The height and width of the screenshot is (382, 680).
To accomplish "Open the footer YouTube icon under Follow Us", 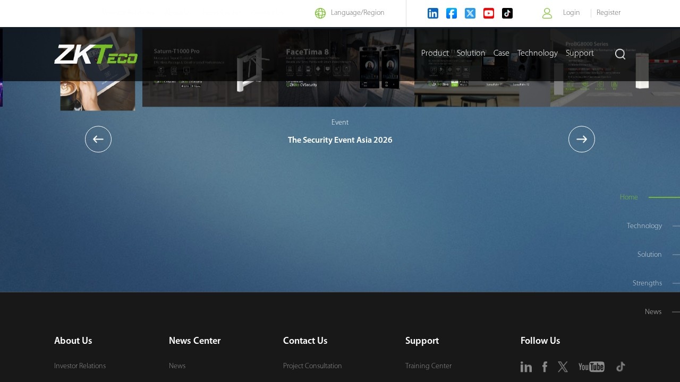I will [x=591, y=367].
